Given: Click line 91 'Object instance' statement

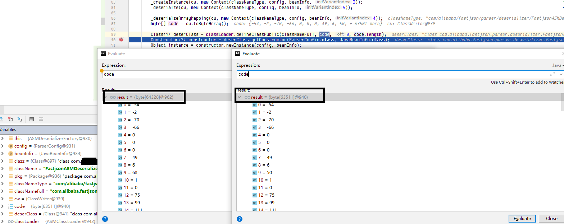Looking at the screenshot, I should pyautogui.click(x=226, y=45).
